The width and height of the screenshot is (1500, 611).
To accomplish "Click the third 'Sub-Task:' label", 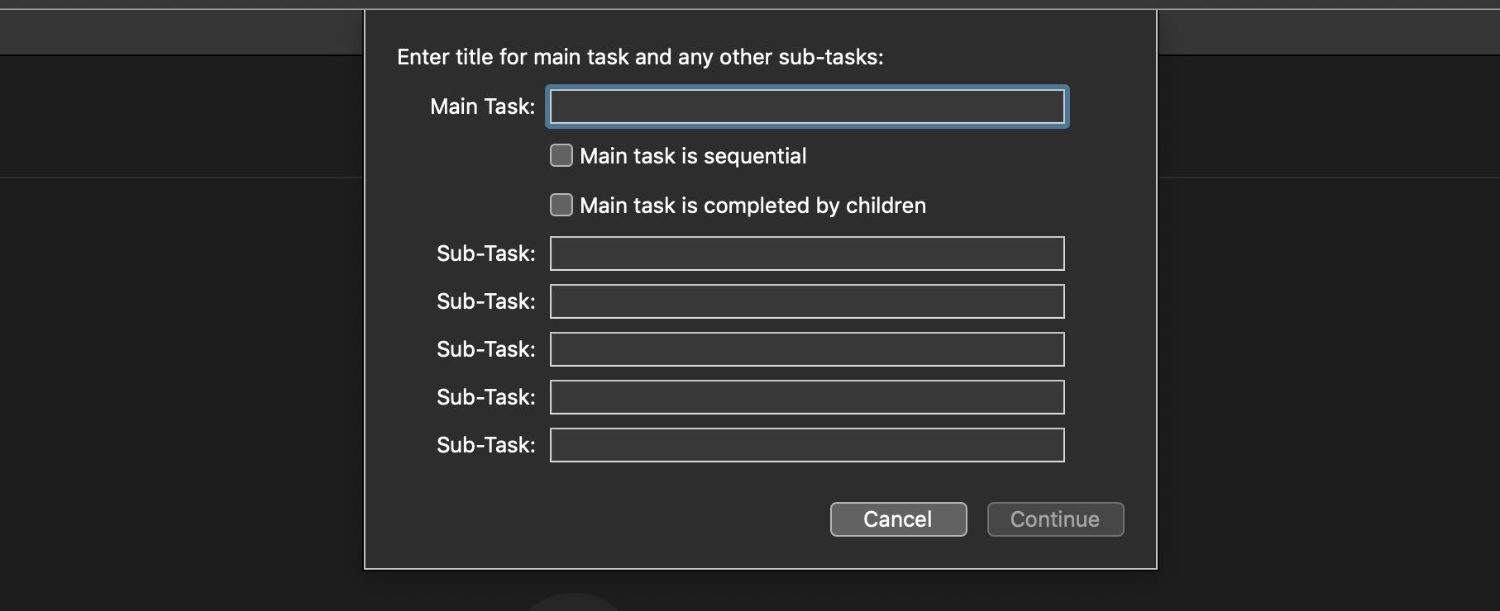I will click(485, 349).
